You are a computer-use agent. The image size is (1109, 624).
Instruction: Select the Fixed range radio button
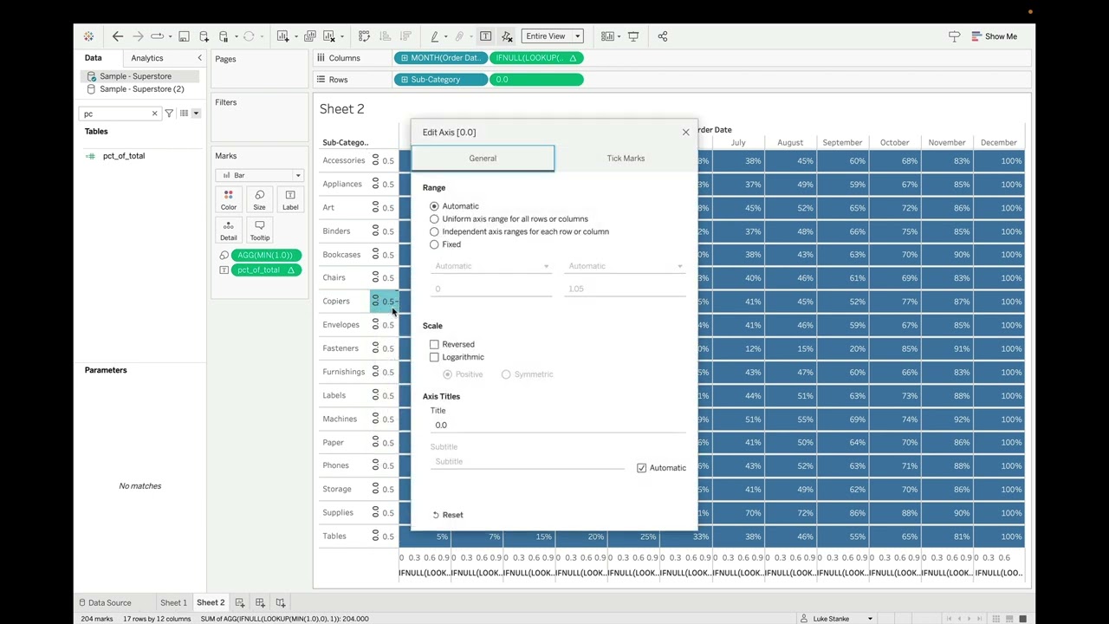pyautogui.click(x=434, y=244)
